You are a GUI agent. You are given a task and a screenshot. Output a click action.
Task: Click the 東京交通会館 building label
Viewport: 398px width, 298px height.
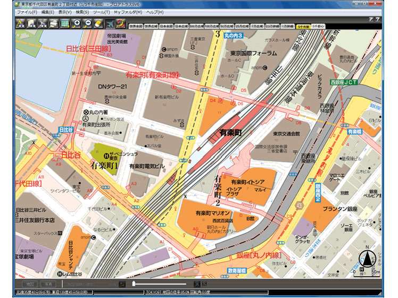(x=287, y=133)
